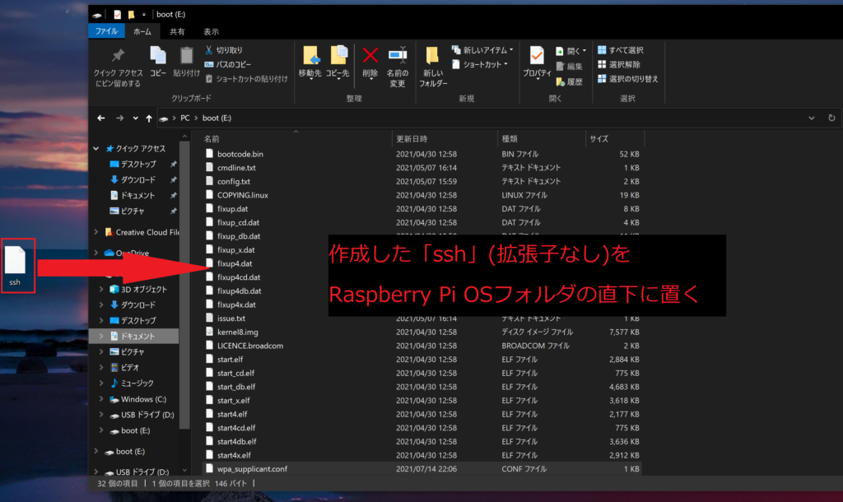Click the sidebar vertical scrollbar
The height and width of the screenshot is (502, 843).
[184, 285]
